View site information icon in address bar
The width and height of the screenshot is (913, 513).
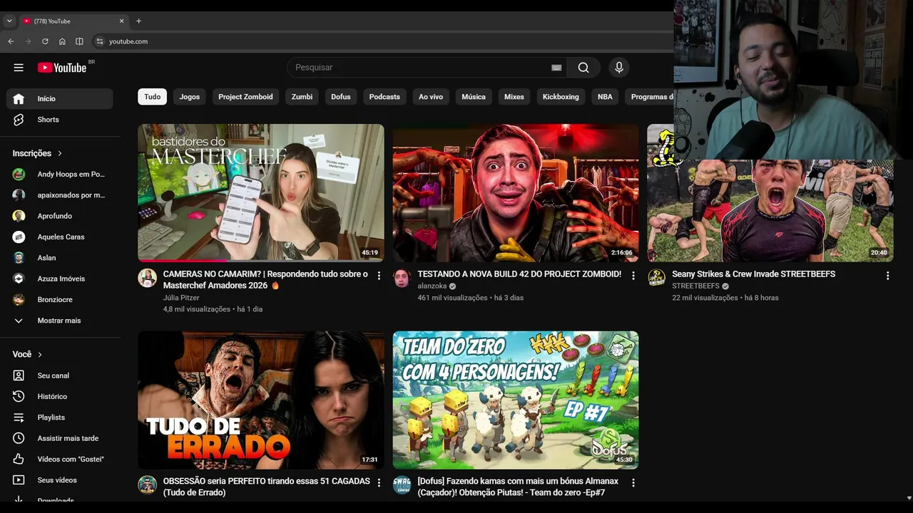[x=100, y=41]
